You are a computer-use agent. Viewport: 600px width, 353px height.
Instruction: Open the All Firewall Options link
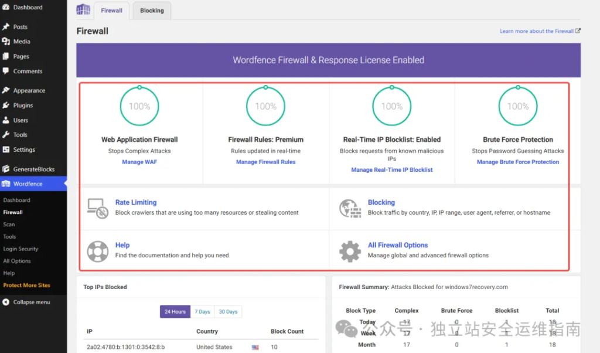coord(398,245)
